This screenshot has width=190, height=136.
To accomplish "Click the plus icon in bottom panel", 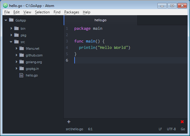I will tap(69, 122).
